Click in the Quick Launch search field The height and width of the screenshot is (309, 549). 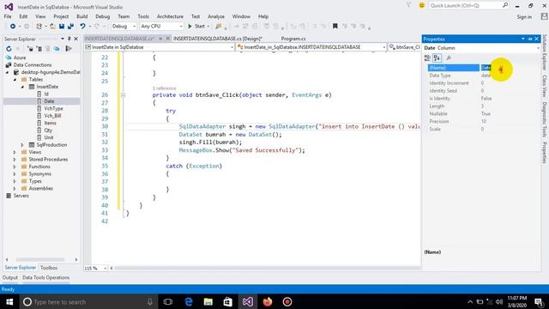tap(465, 5)
